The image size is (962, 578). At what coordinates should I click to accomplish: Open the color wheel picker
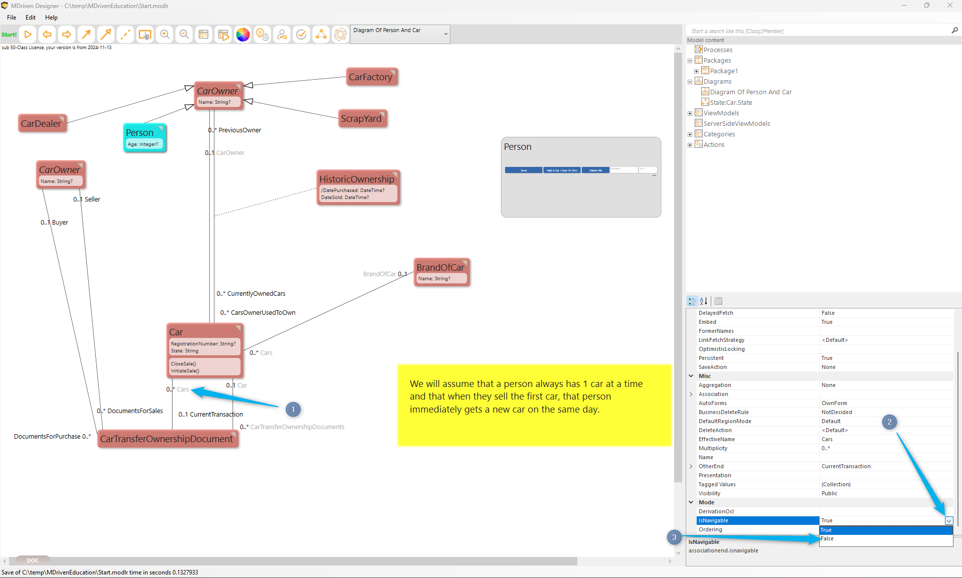243,35
